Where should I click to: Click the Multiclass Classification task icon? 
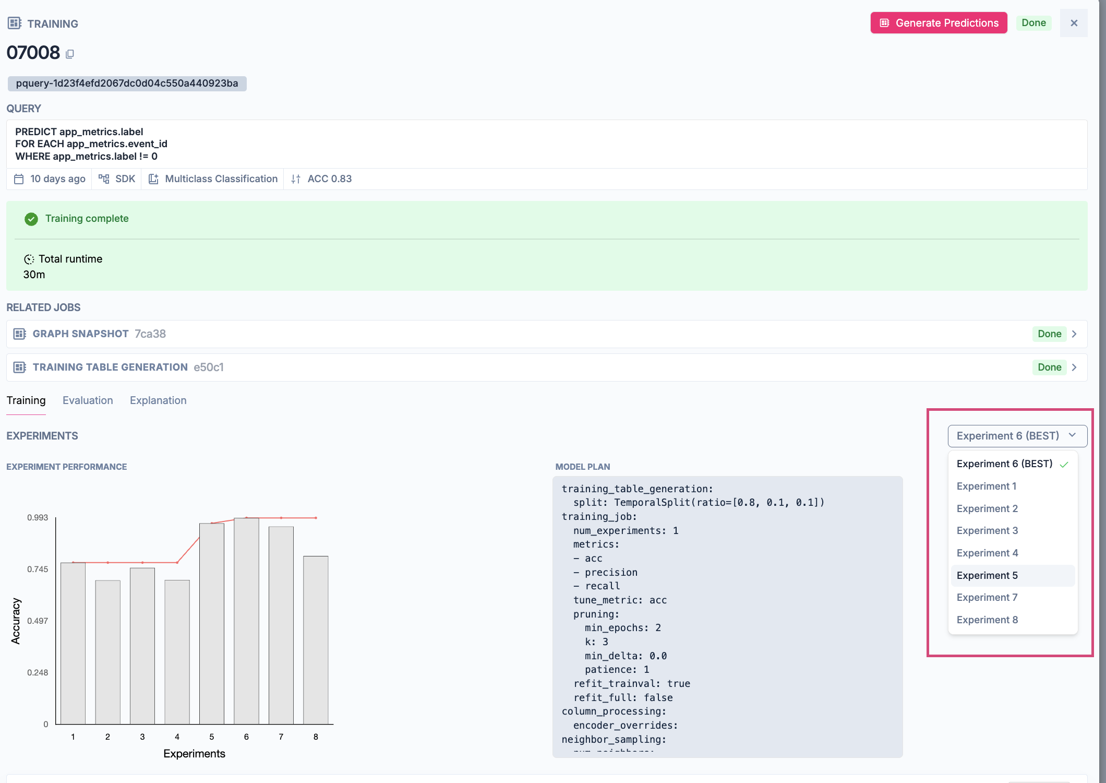[153, 179]
